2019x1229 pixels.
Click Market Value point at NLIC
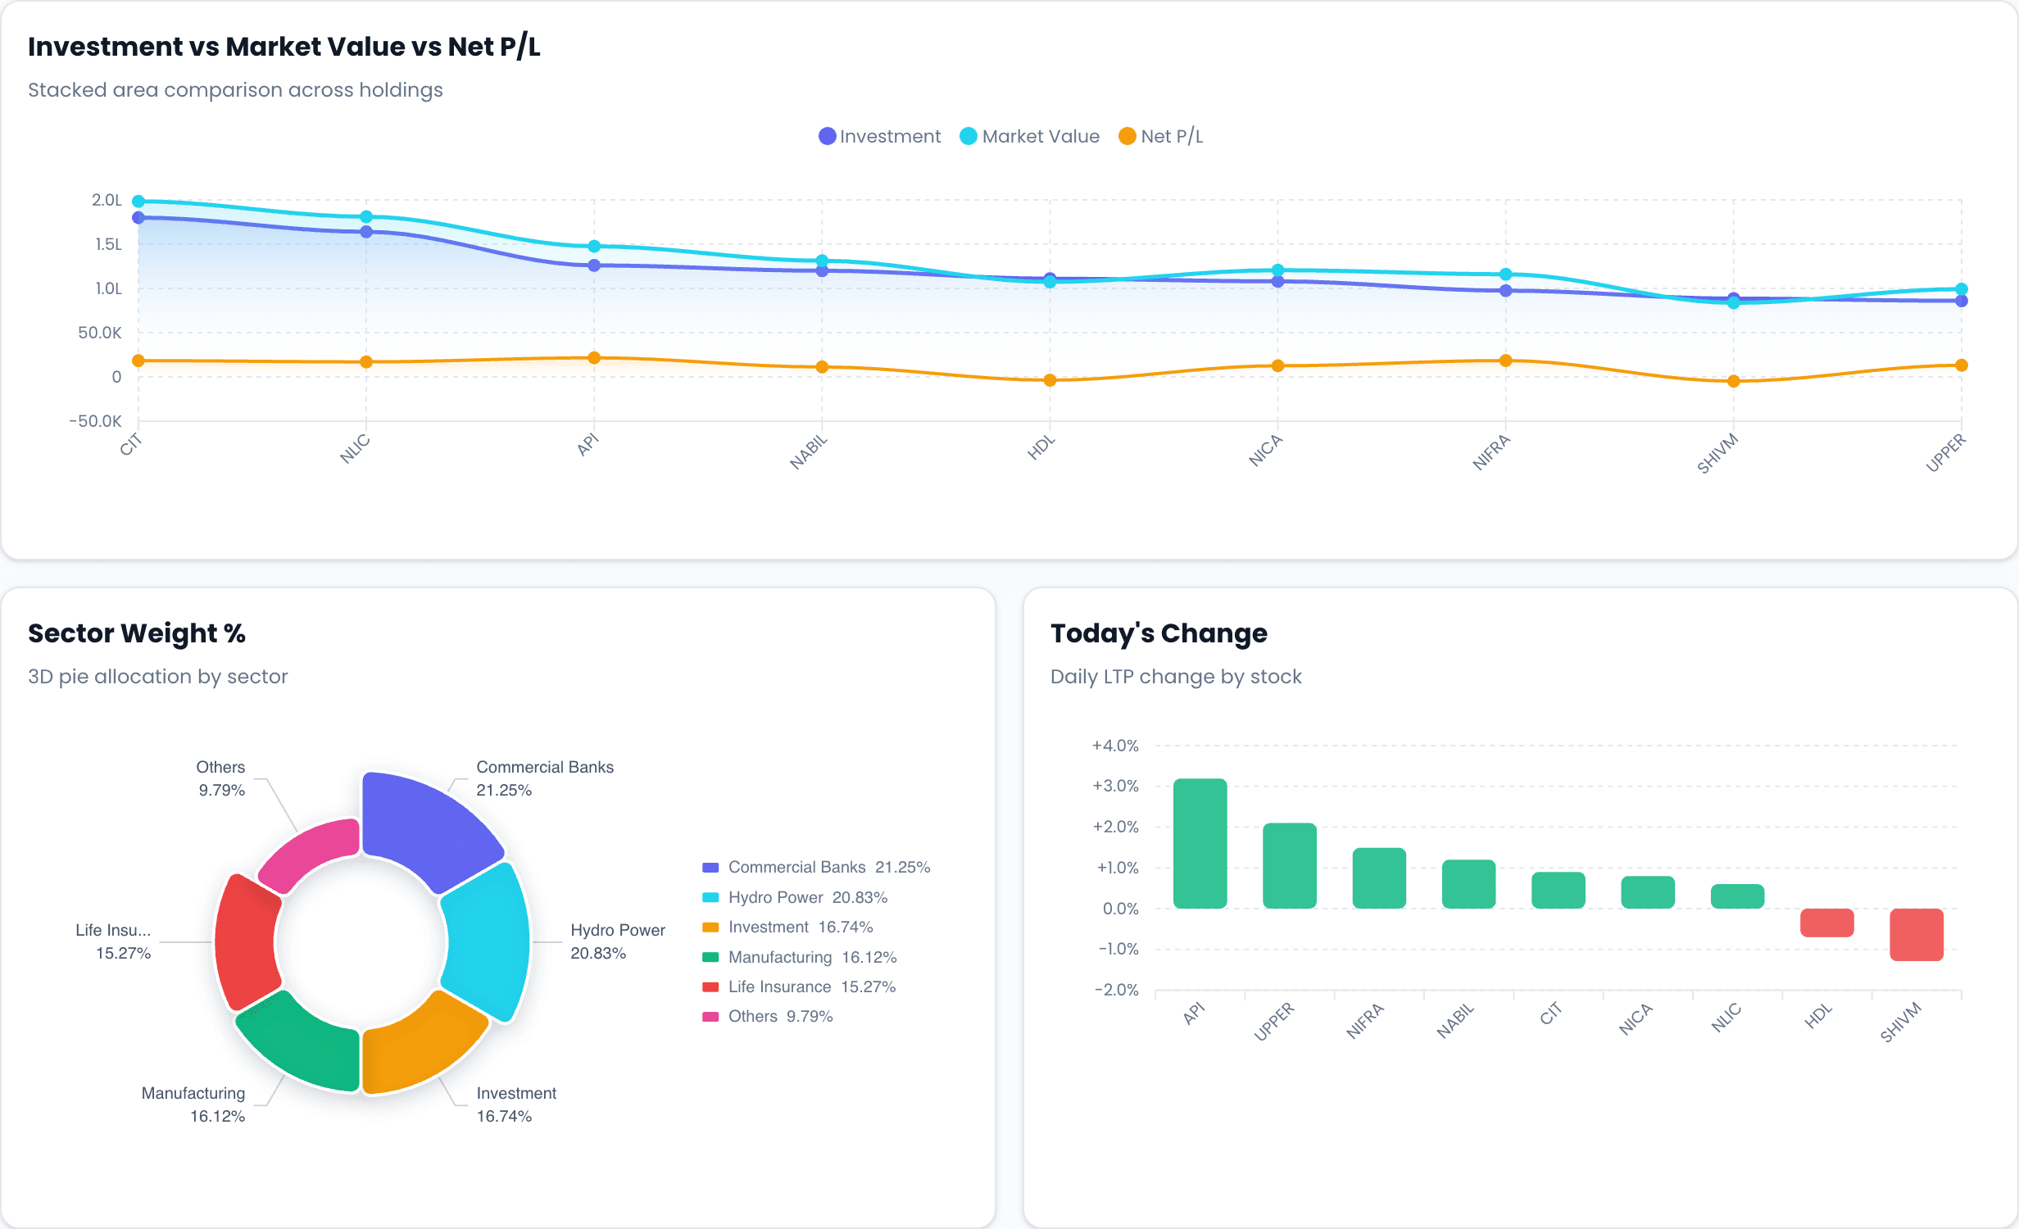[x=366, y=217]
